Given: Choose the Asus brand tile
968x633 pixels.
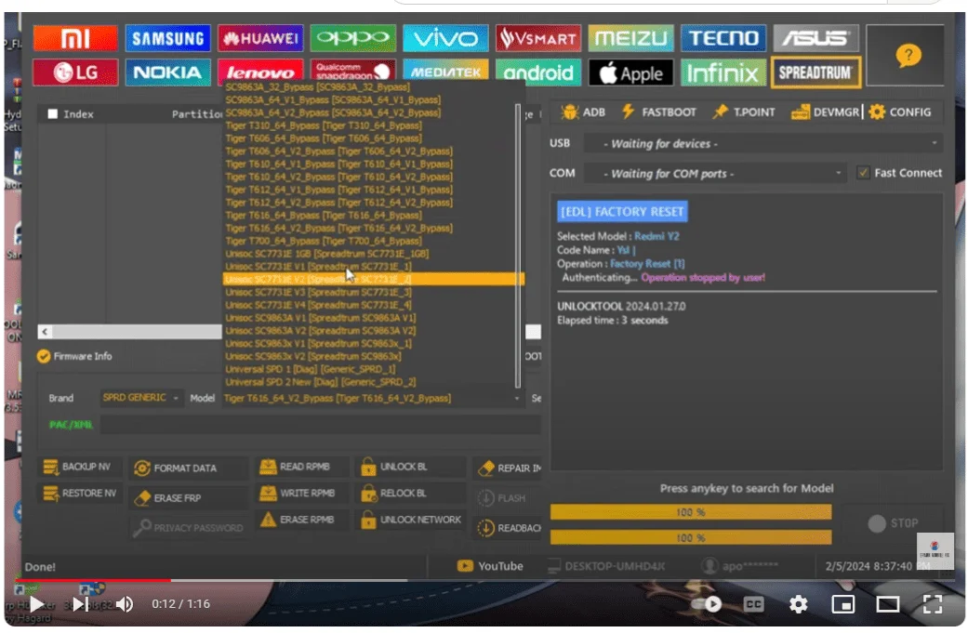Looking at the screenshot, I should [x=816, y=39].
